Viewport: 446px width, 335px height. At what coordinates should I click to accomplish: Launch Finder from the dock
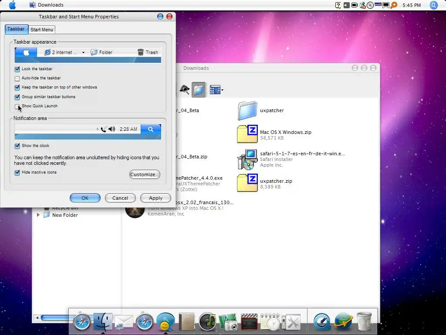point(103,321)
